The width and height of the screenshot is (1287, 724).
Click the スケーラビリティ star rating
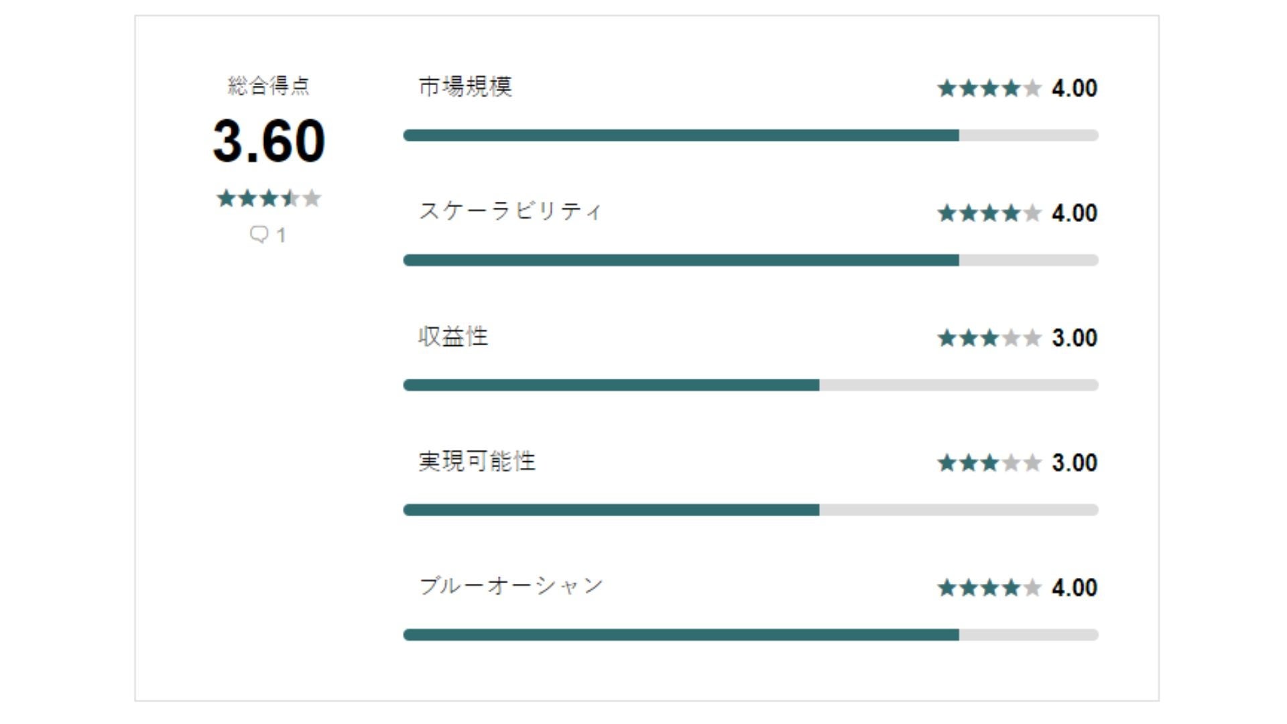point(989,213)
